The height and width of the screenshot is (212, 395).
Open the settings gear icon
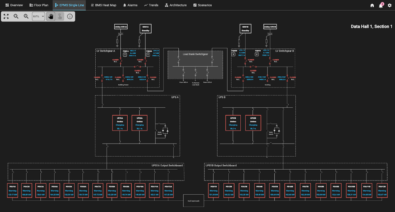pos(390,5)
